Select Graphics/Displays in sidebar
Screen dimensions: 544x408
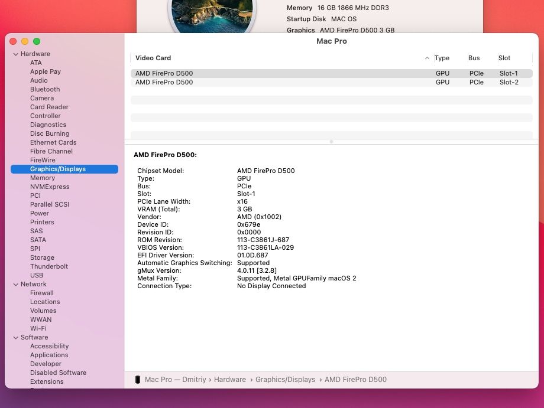(64, 169)
